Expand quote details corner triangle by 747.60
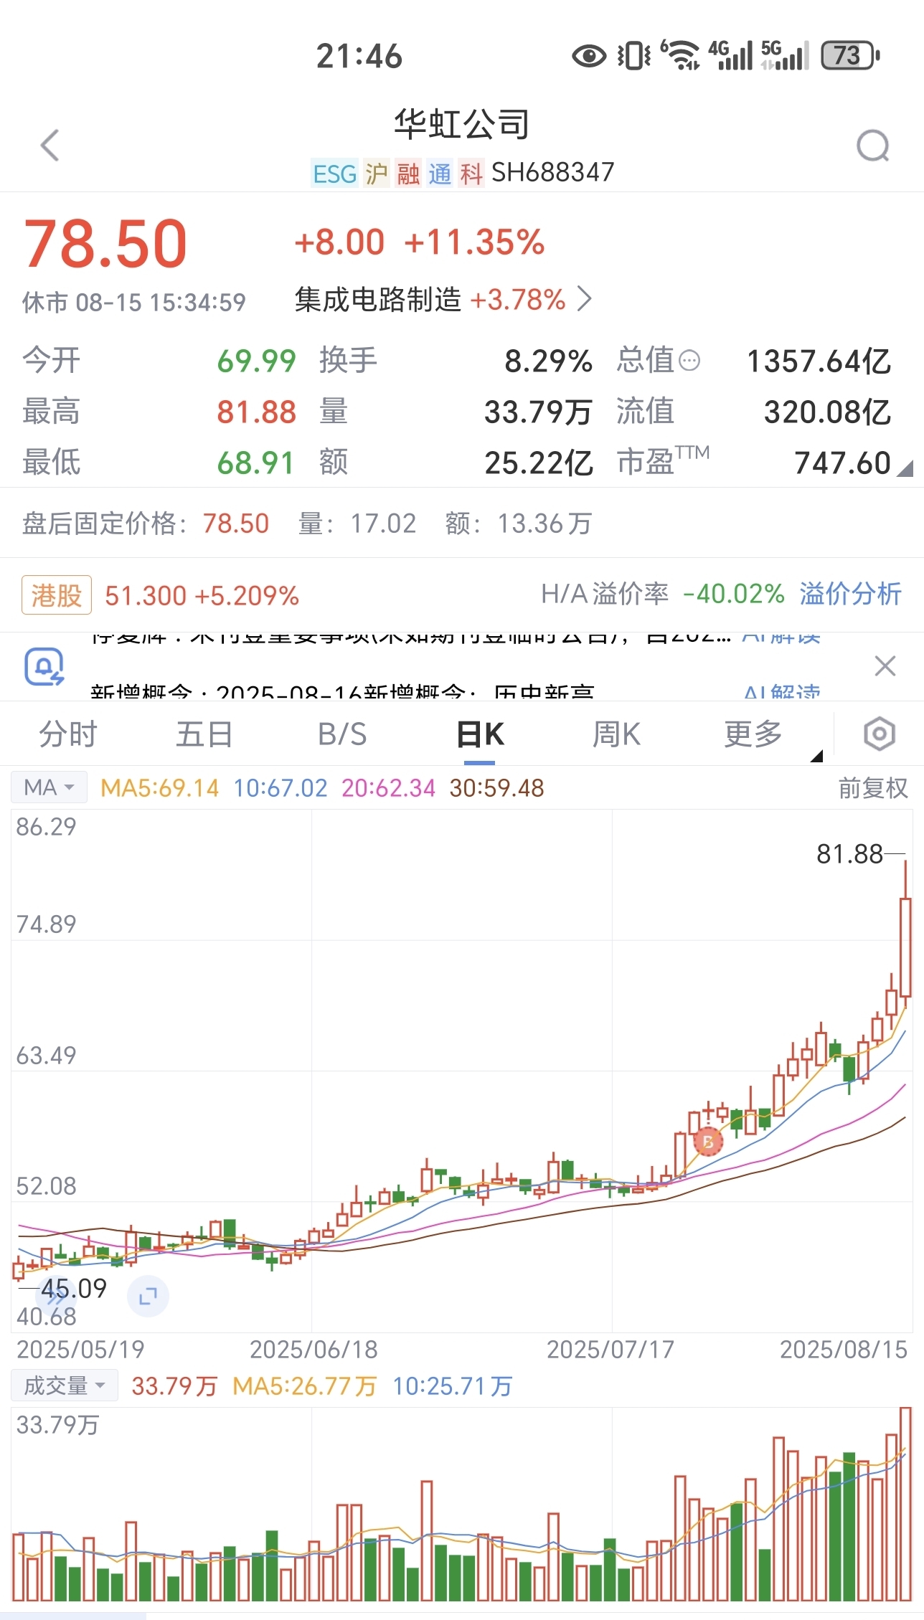Screen dimensions: 924x1620 tap(905, 468)
